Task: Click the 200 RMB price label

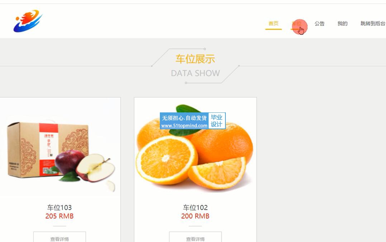Action: (195, 216)
